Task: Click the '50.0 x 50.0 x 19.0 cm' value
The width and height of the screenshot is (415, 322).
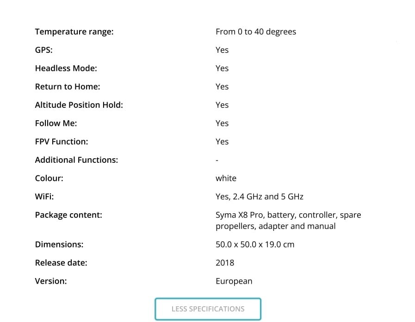Action: point(254,244)
